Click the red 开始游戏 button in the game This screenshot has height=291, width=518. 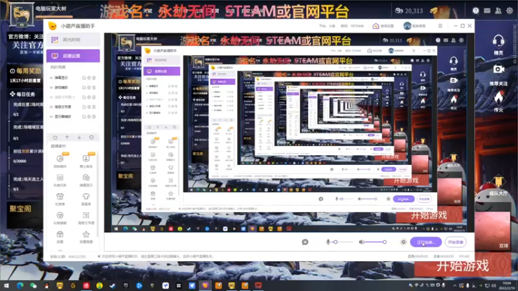[x=462, y=266]
